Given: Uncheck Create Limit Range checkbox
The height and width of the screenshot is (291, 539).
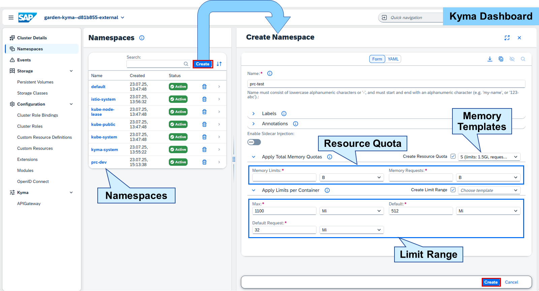Looking at the screenshot, I should point(453,190).
